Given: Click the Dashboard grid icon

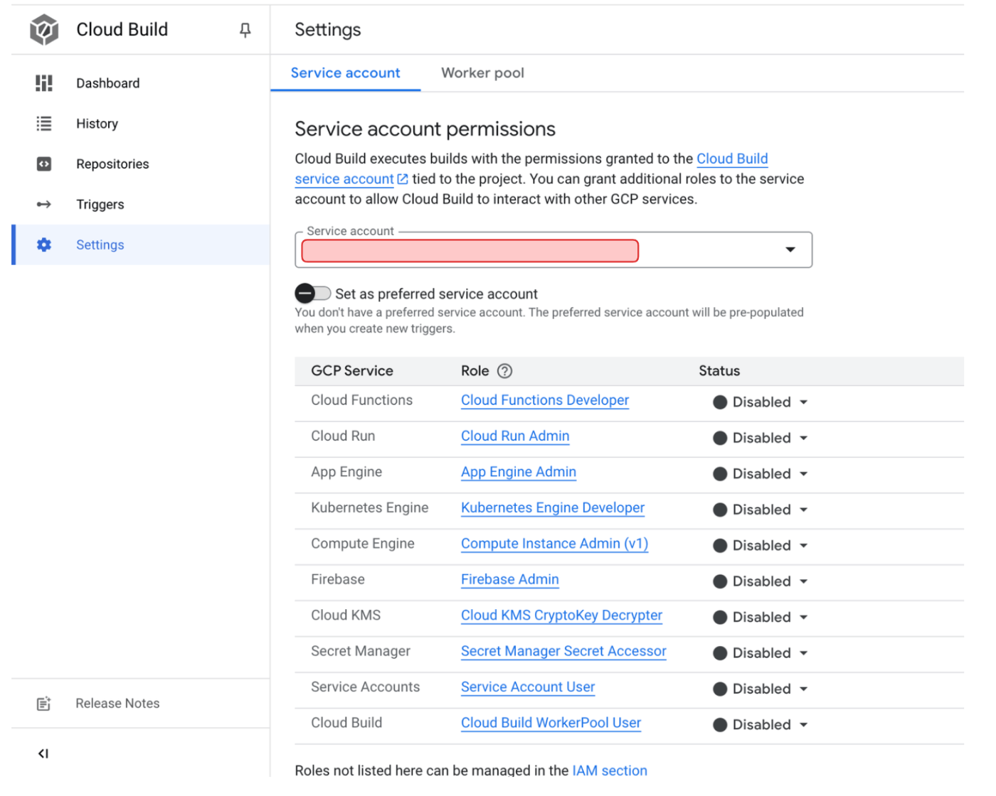Looking at the screenshot, I should pos(44,83).
